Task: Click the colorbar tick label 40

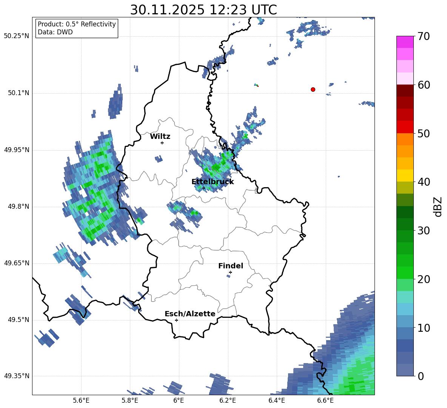Action: [x=424, y=182]
